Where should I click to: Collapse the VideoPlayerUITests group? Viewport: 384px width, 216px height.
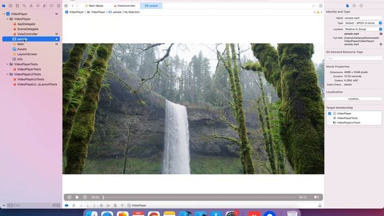pos(7,74)
